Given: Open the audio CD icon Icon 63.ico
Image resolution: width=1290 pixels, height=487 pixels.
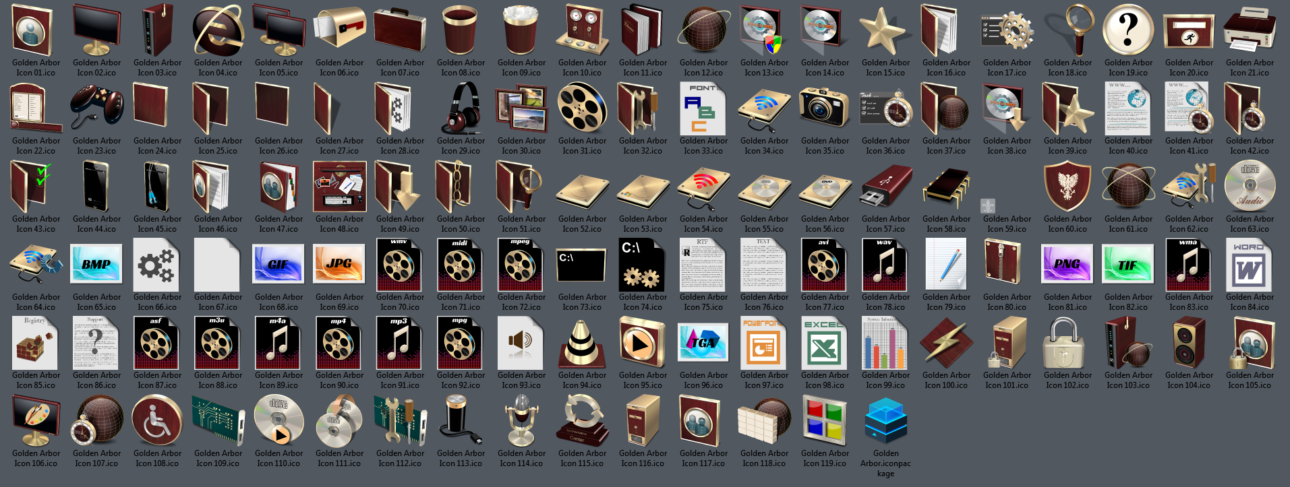Looking at the screenshot, I should [x=1250, y=187].
